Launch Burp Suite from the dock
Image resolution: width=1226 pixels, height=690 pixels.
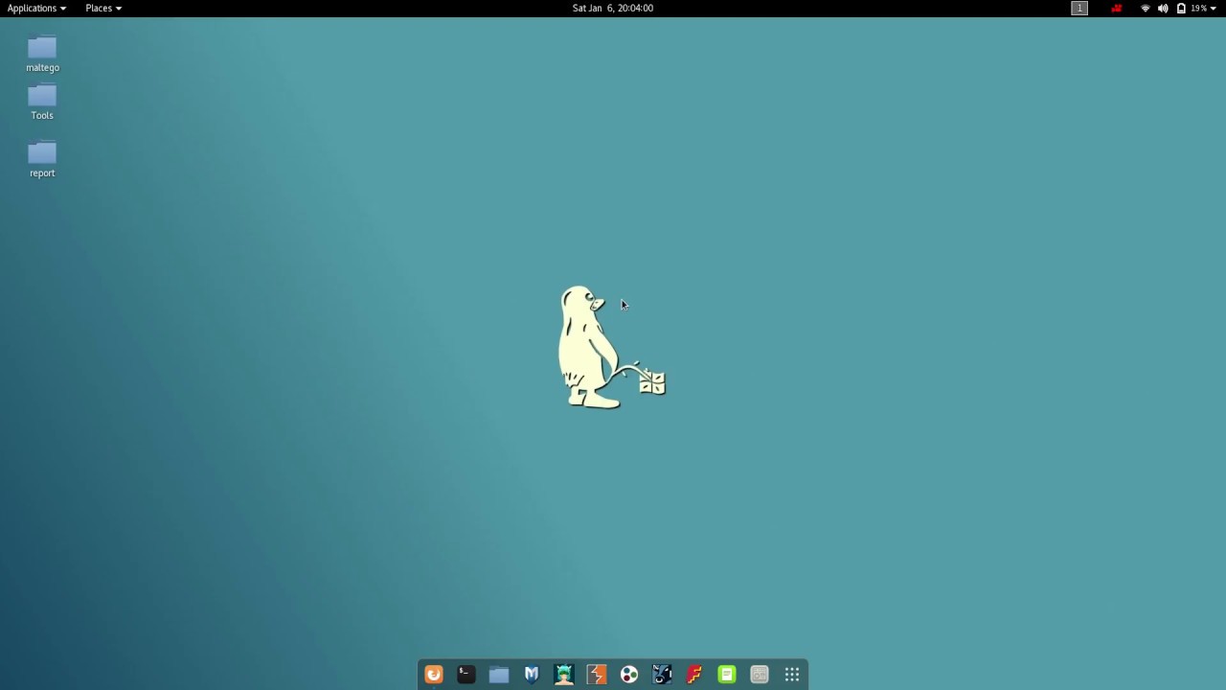597,675
